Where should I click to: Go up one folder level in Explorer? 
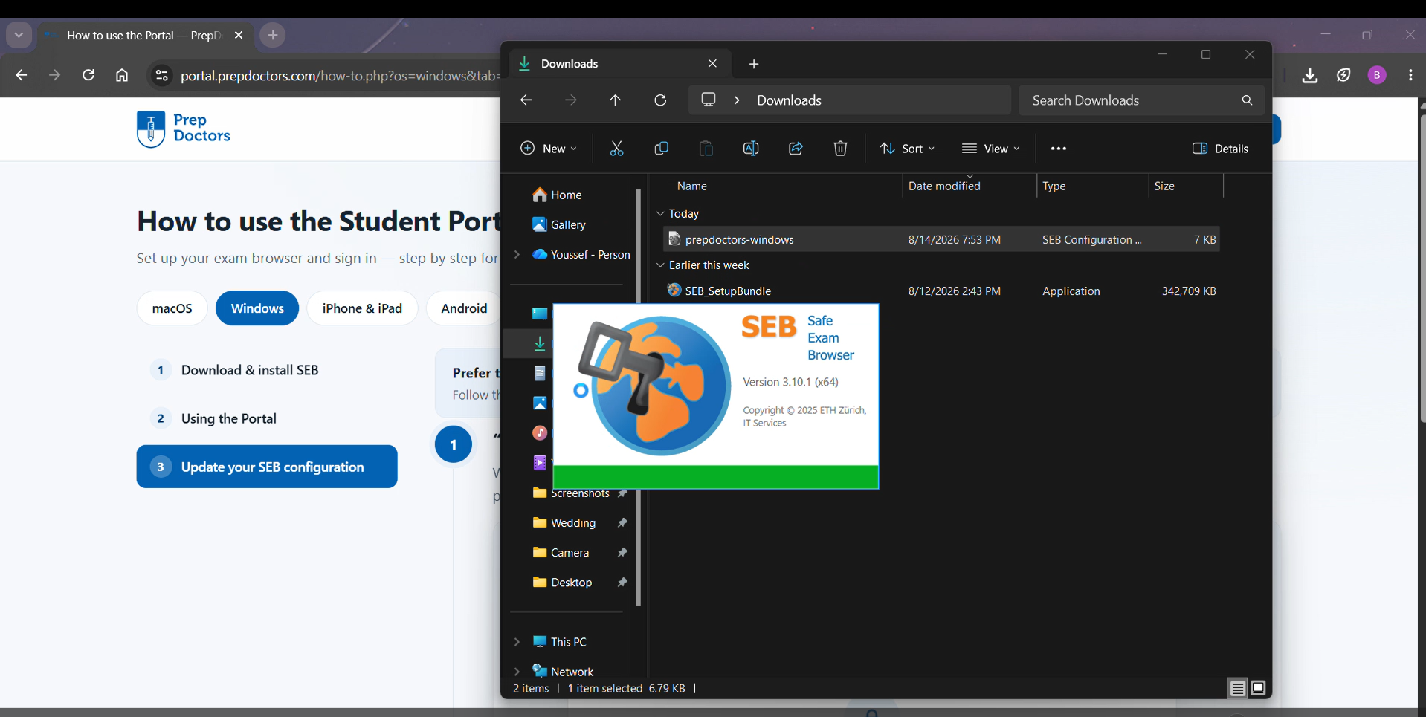pyautogui.click(x=616, y=100)
